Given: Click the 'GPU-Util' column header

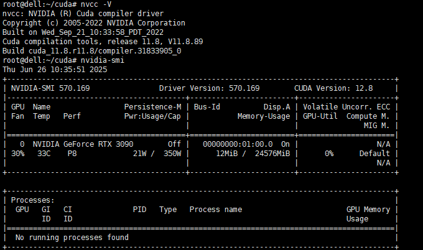Looking at the screenshot, I should [320, 116].
